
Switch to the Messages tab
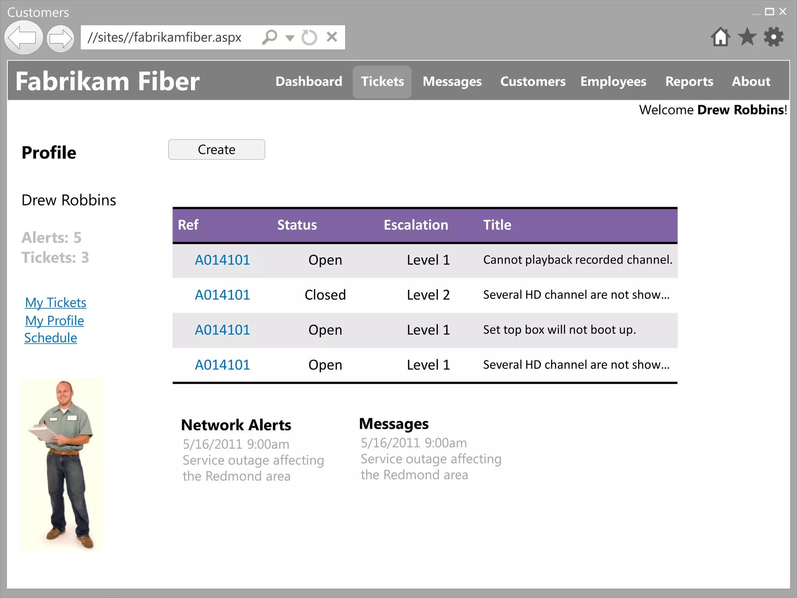click(x=452, y=81)
